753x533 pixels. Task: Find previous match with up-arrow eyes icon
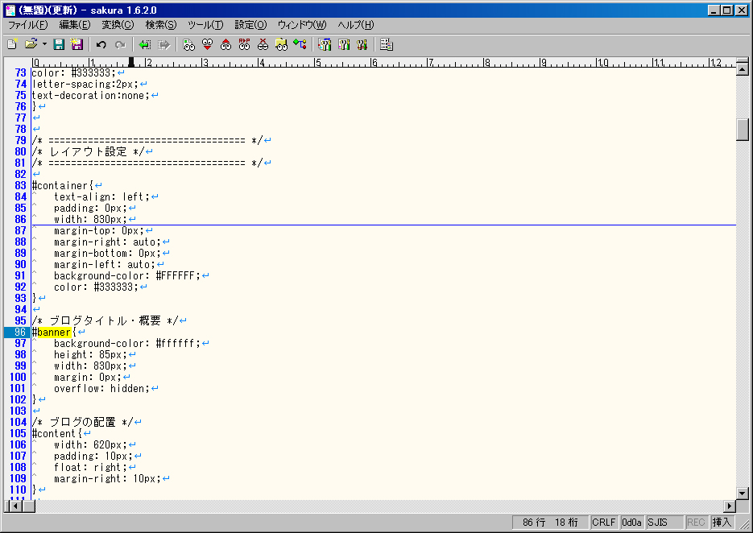(x=225, y=44)
